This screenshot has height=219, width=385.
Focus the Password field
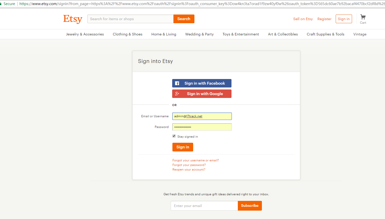click(x=202, y=127)
